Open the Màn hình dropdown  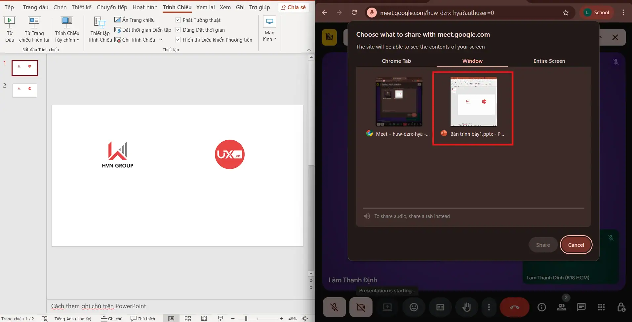click(x=269, y=36)
